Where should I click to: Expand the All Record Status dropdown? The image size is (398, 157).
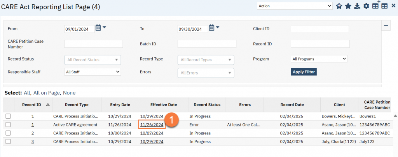(x=93, y=60)
